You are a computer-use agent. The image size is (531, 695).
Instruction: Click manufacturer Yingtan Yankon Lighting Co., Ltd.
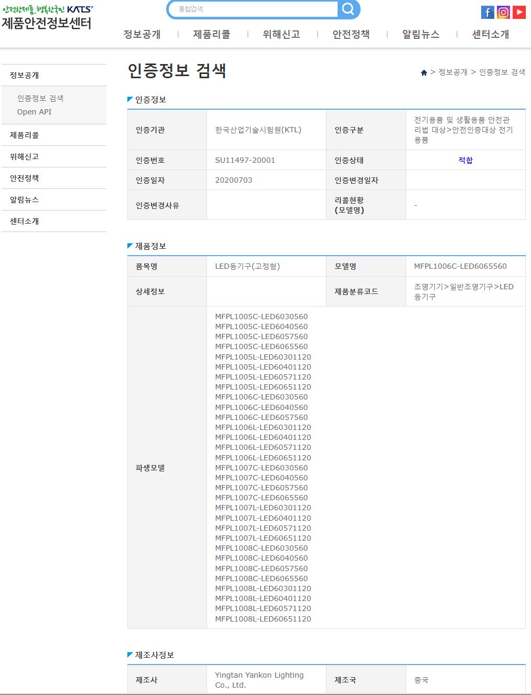(259, 680)
